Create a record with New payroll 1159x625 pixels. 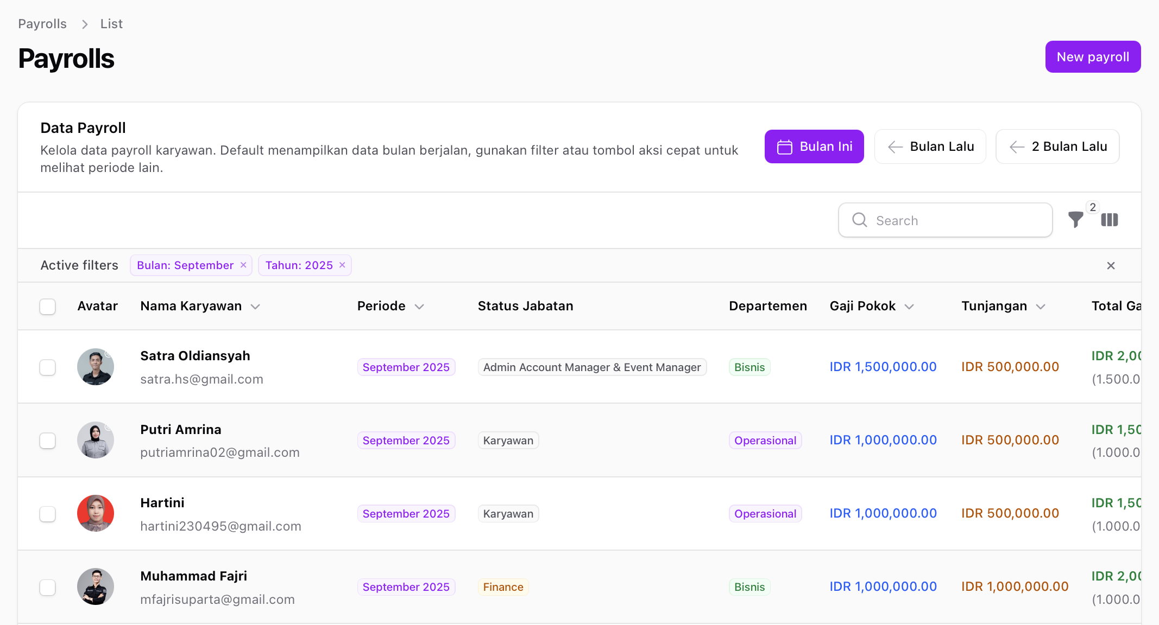[x=1093, y=56]
